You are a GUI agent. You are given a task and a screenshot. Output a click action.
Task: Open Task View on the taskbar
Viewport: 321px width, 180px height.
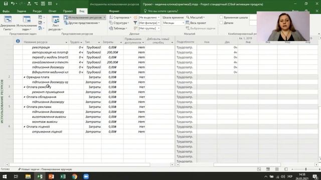[x=16, y=176]
